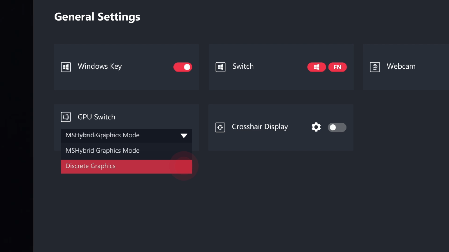Click the Crosshair Display target icon
The image size is (449, 252).
pos(220,127)
